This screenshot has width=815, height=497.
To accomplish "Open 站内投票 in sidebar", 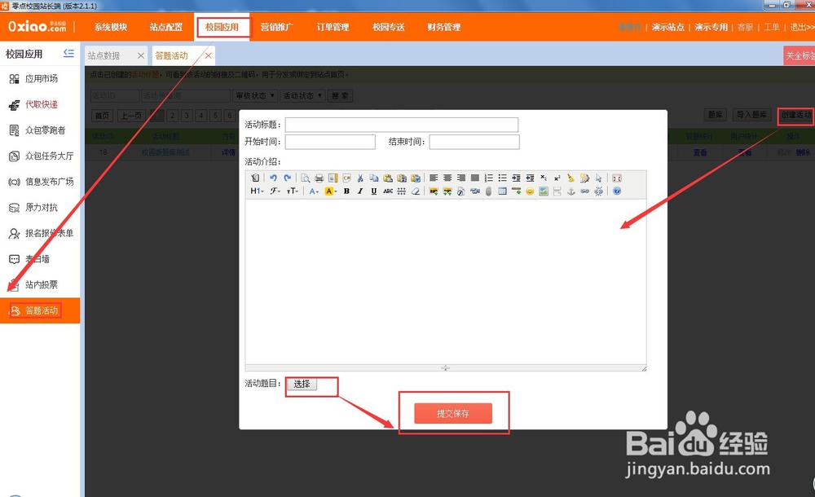I will click(41, 284).
